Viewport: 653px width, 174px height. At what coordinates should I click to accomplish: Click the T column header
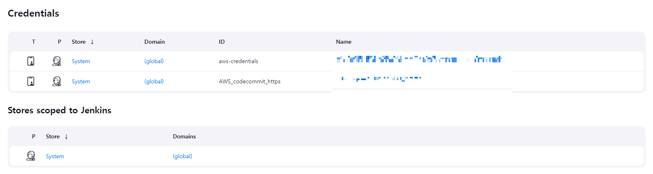tap(34, 42)
